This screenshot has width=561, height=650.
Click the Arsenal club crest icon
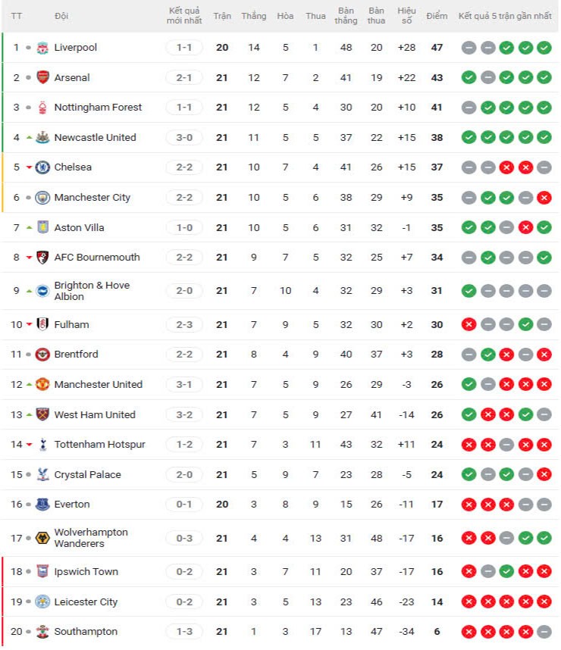tap(42, 77)
